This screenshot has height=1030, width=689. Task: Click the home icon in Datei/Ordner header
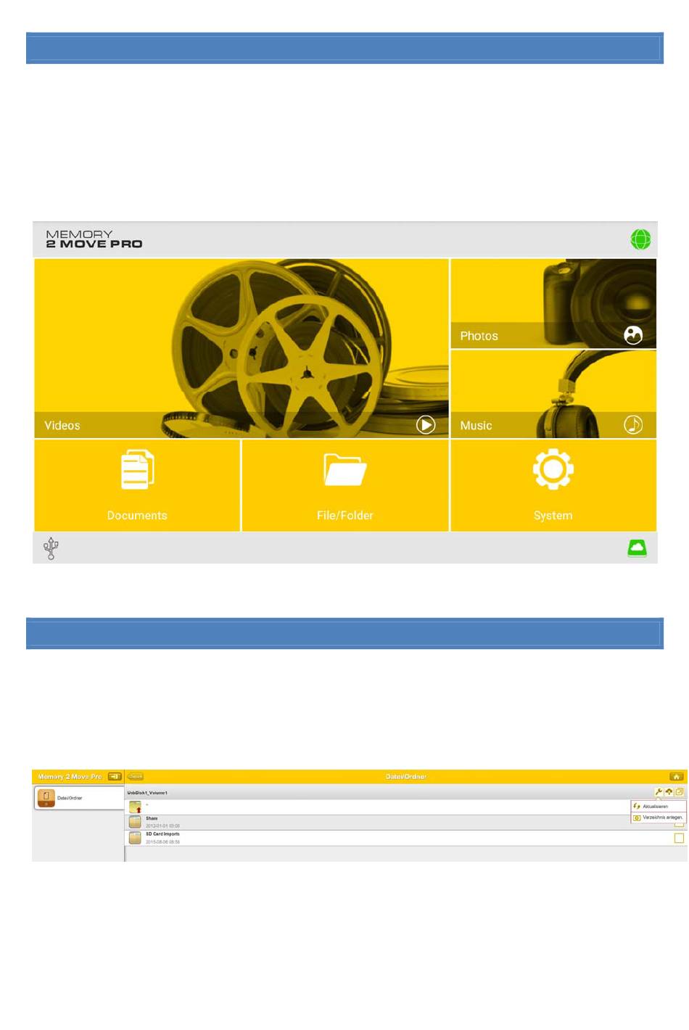click(x=676, y=776)
